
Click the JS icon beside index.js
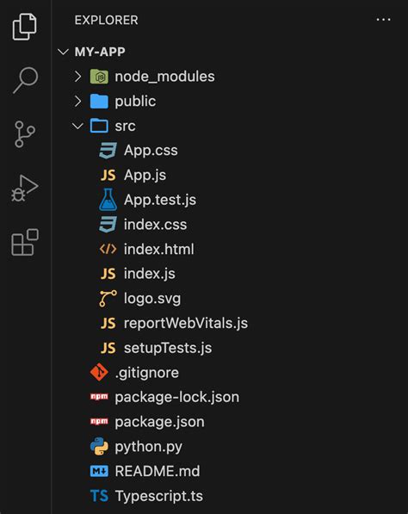108,274
